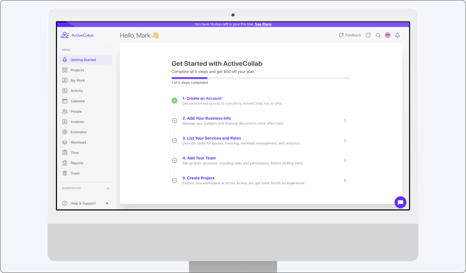
Task: Click the Invoices dollar icon
Action: click(x=65, y=122)
